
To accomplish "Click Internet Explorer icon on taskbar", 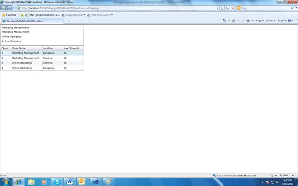I will pyautogui.click(x=19, y=182).
